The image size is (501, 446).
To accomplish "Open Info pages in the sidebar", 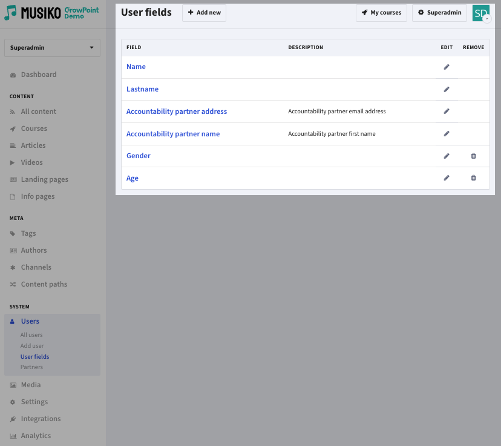I will coord(38,196).
